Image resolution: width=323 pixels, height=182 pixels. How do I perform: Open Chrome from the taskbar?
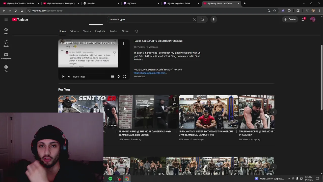(127, 179)
